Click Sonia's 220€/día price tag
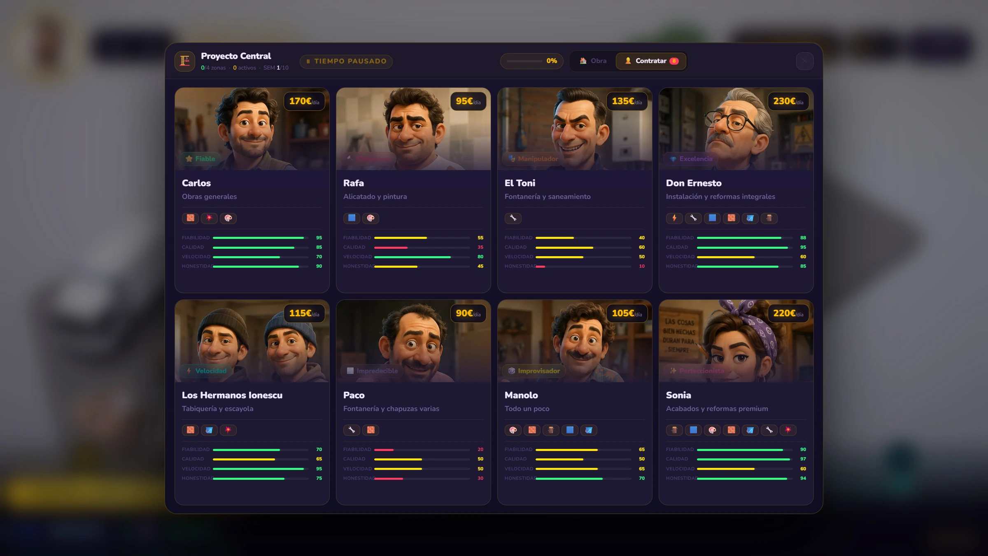The image size is (988, 556). point(788,313)
